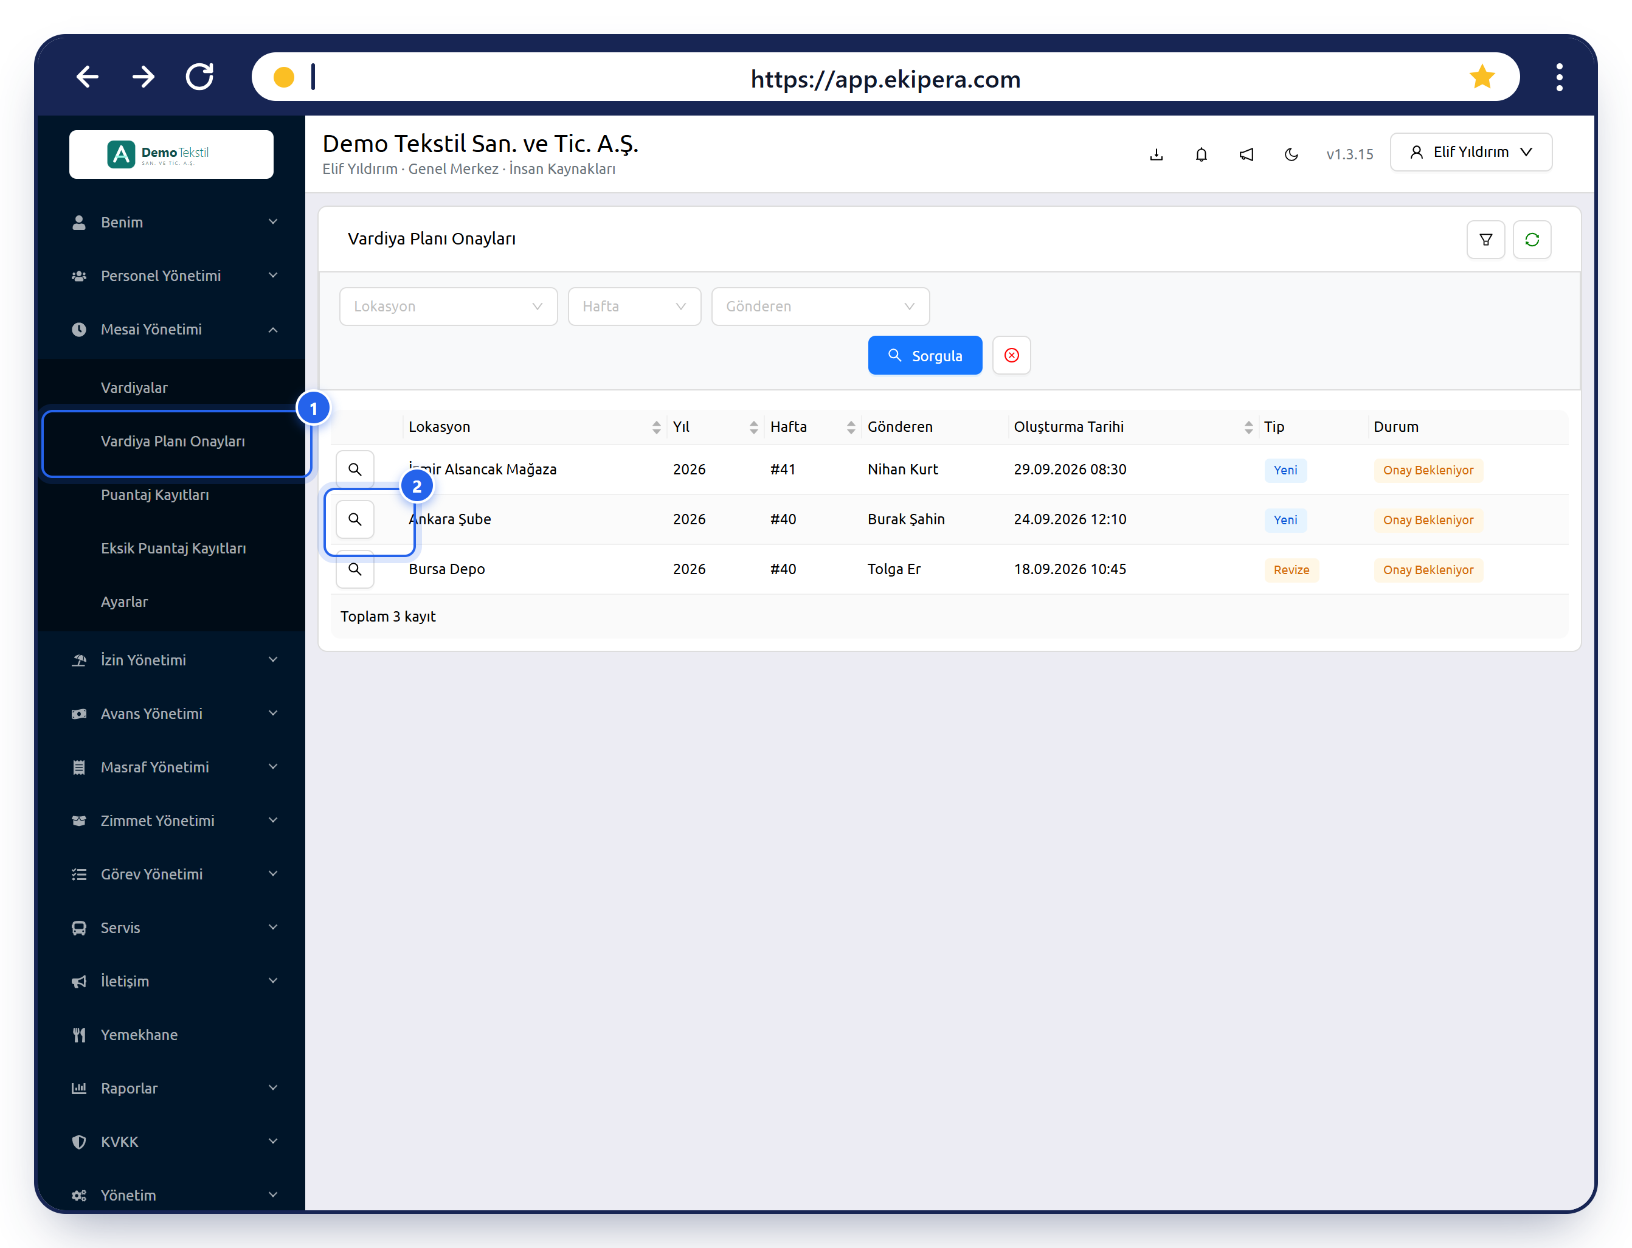The image size is (1632, 1248).
Task: Click the browser forward arrow
Action: point(143,77)
